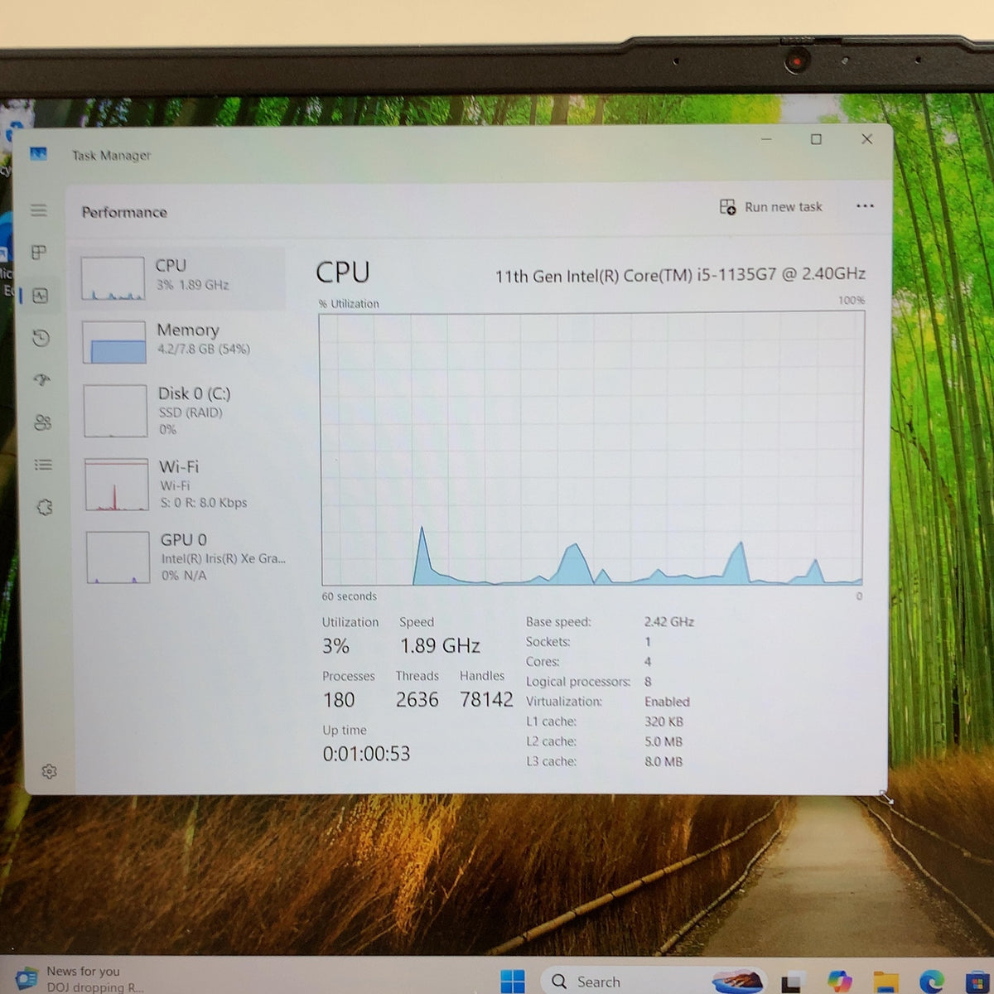Viewport: 994px width, 994px height.
Task: Open the Task Manager hamburger navigation menu
Action: 39,210
